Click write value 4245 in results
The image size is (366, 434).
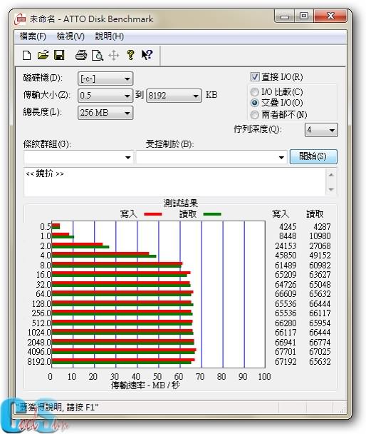click(x=288, y=227)
